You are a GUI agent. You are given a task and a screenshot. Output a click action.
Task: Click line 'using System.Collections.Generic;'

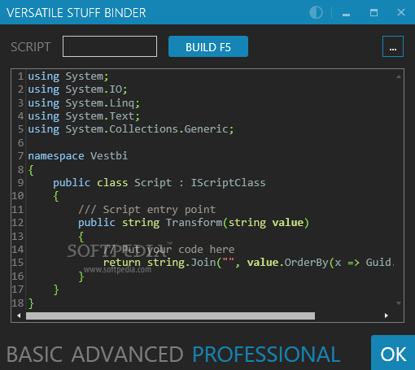(131, 129)
